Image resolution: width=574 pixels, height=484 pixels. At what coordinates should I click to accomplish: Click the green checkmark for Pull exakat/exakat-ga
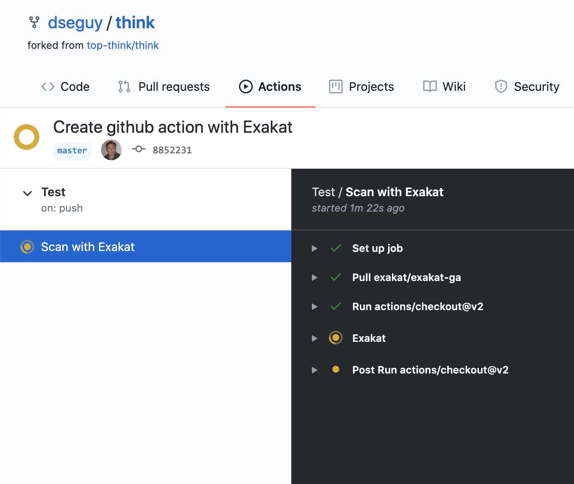(x=336, y=277)
